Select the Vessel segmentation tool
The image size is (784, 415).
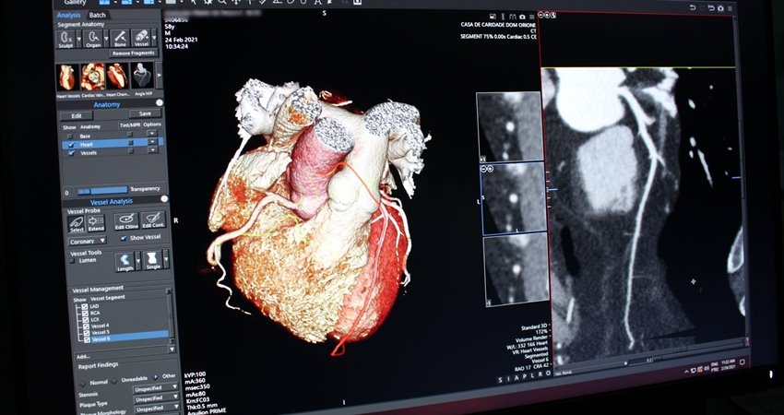pos(141,39)
